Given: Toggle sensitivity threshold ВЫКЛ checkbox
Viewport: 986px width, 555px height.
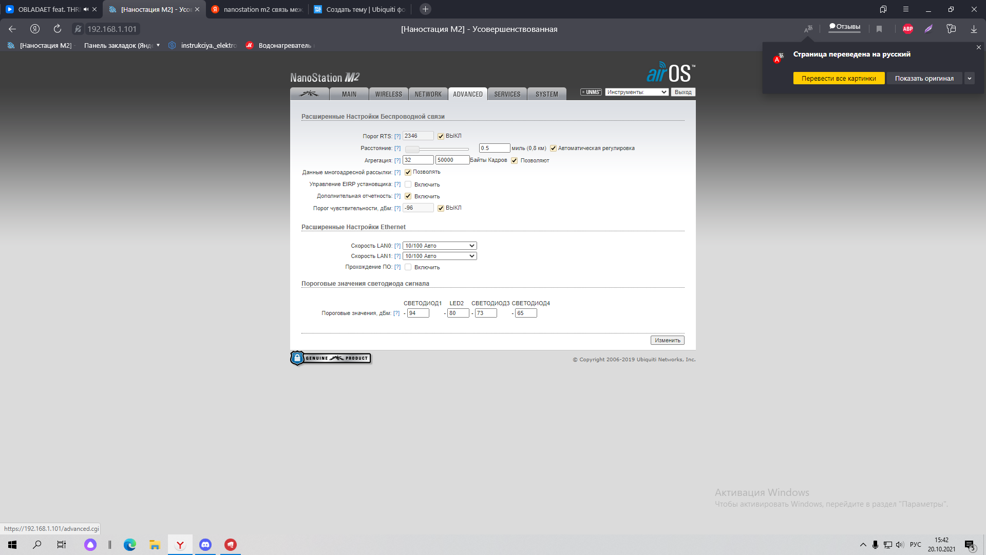Looking at the screenshot, I should [441, 208].
